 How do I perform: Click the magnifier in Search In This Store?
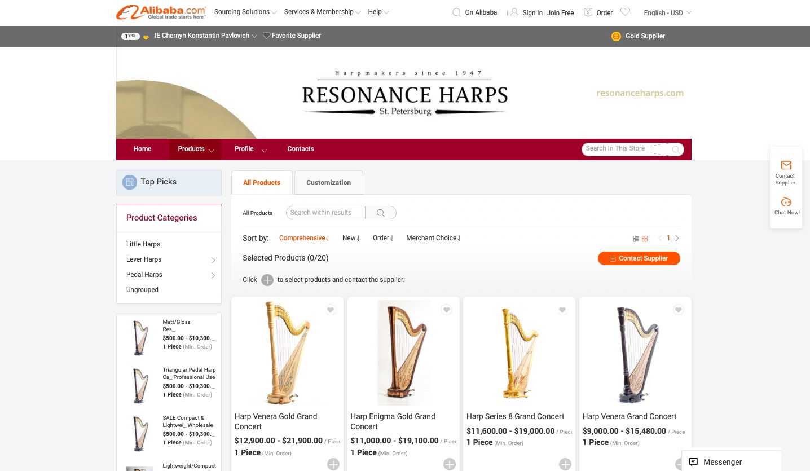(676, 149)
